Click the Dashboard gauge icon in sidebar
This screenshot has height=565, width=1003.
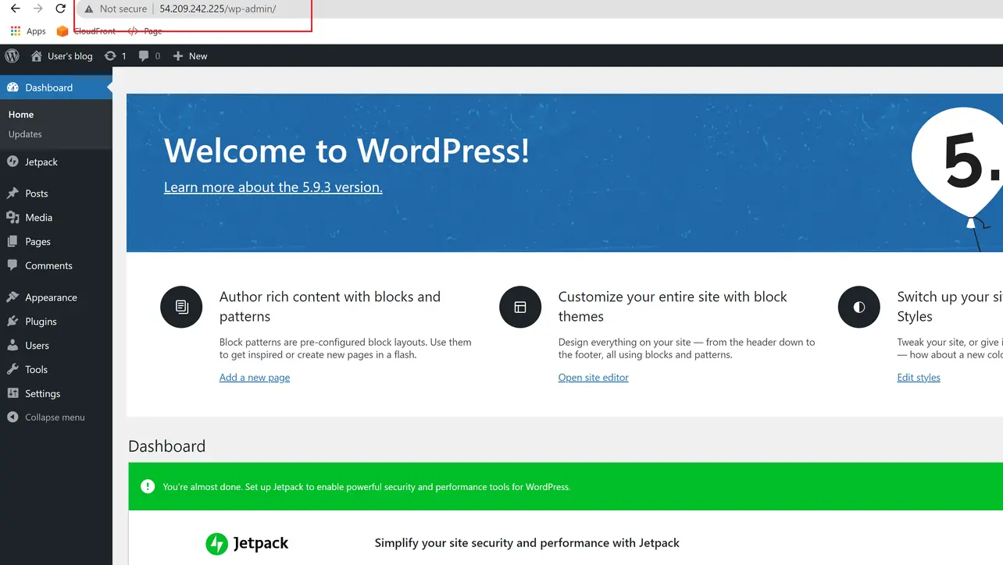click(x=12, y=87)
